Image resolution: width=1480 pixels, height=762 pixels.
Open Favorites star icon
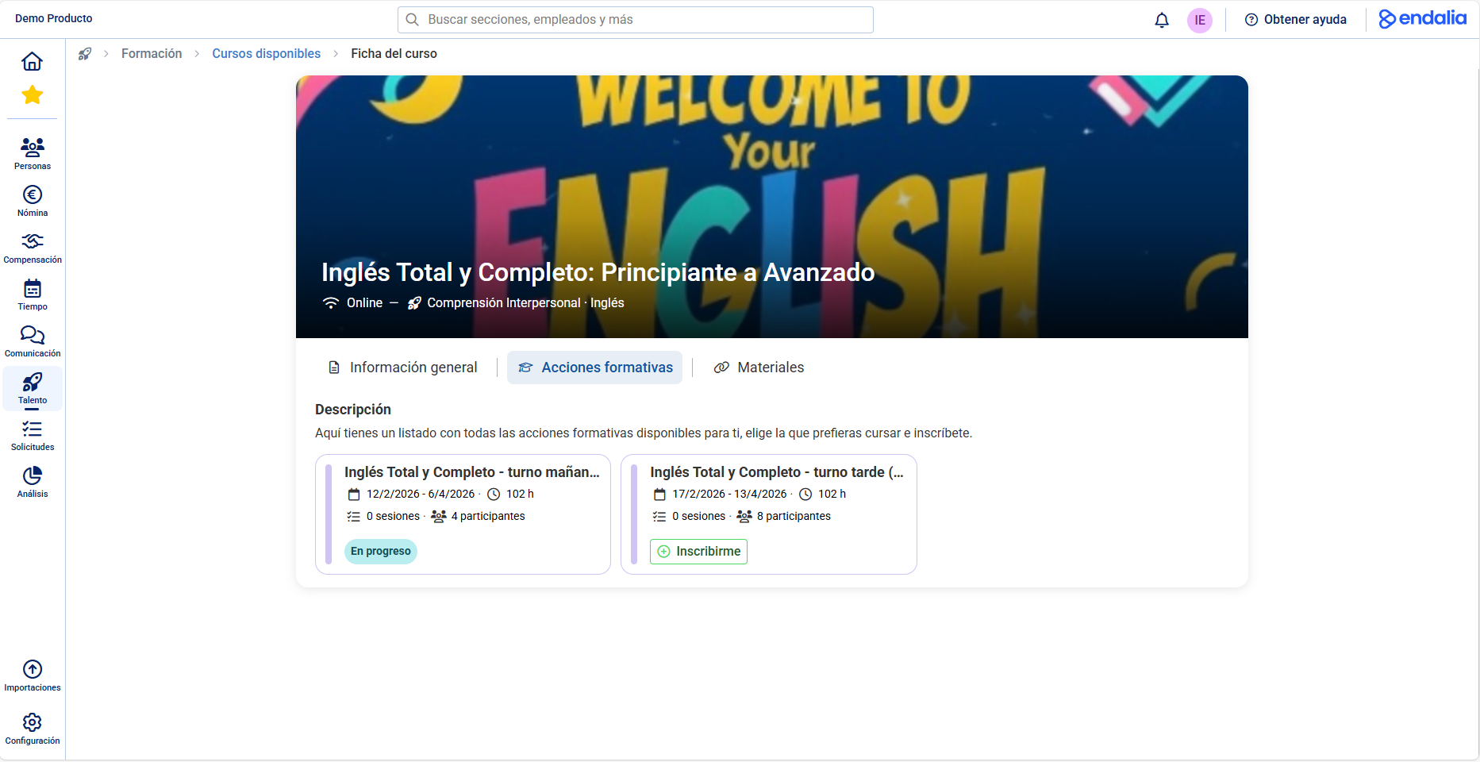tap(33, 95)
